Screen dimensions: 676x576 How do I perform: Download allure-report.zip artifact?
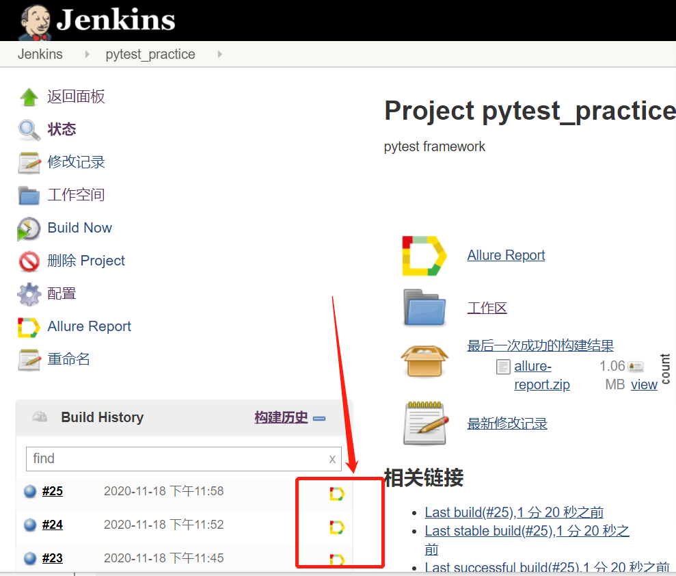click(x=542, y=376)
